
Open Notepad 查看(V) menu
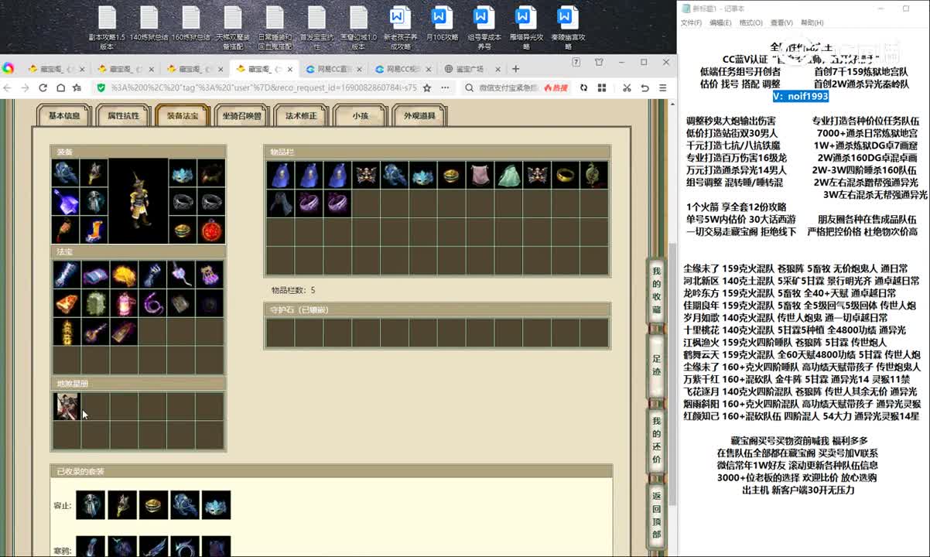pos(781,23)
